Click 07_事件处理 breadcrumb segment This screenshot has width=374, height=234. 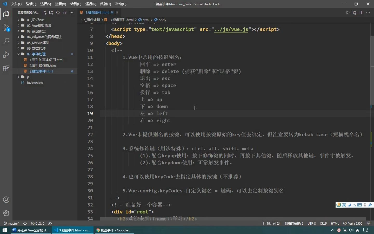click(x=91, y=20)
